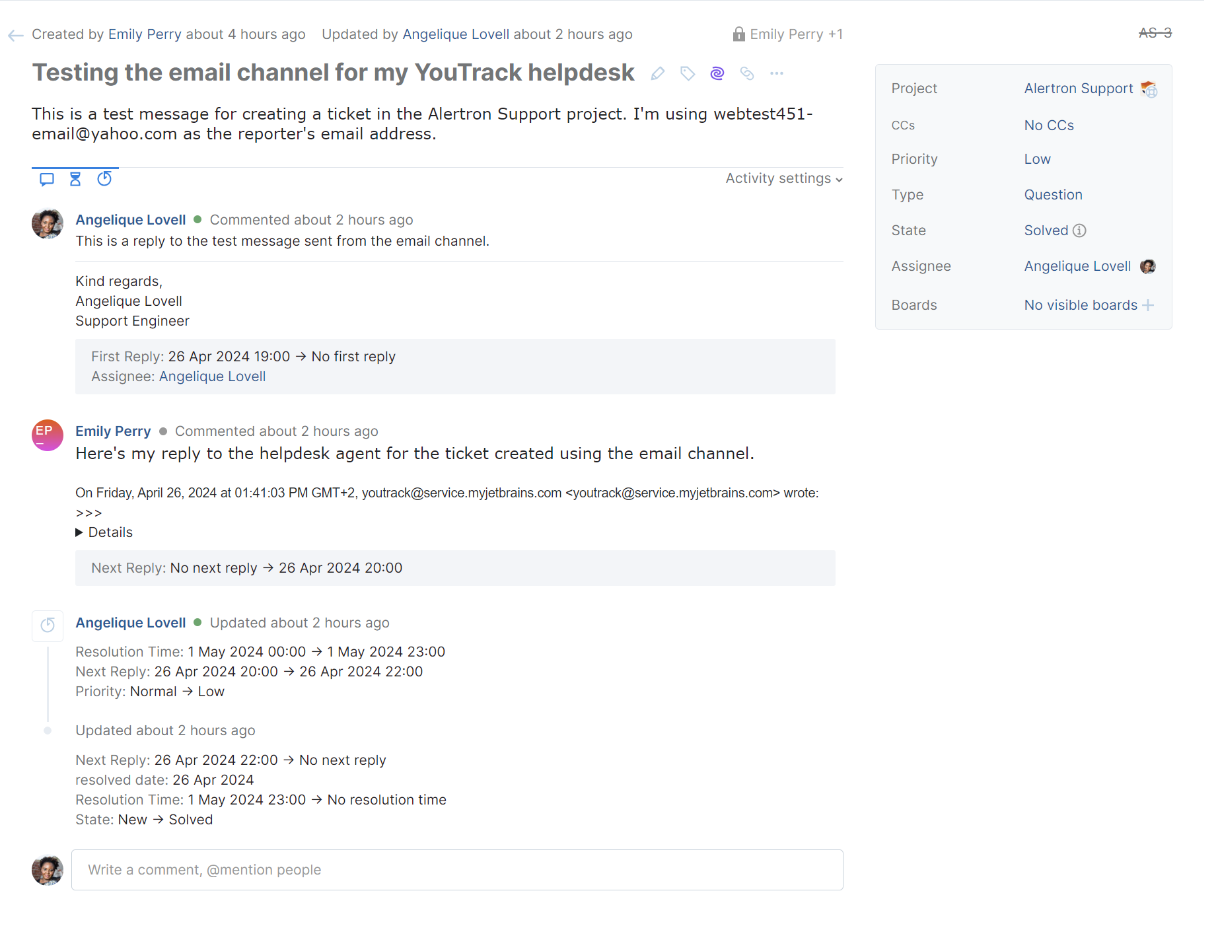The width and height of the screenshot is (1218, 932).
Task: Click the lock visibility icon near Emily Perry
Action: coord(738,34)
